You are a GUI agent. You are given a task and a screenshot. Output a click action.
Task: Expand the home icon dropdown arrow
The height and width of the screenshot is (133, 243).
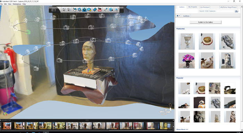(179, 16)
